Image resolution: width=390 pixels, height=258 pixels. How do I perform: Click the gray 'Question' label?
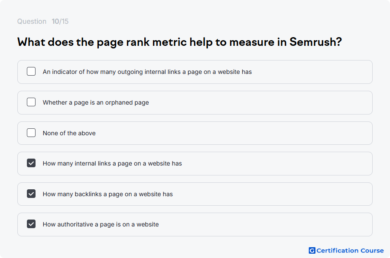[32, 21]
